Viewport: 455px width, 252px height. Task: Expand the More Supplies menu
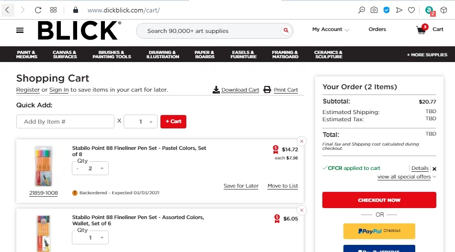point(427,55)
